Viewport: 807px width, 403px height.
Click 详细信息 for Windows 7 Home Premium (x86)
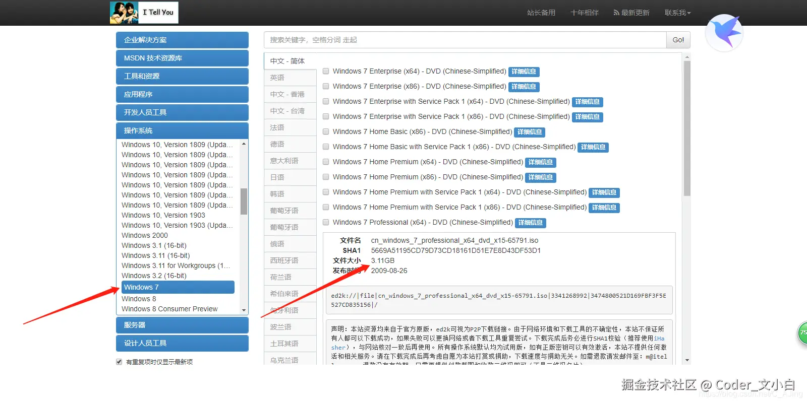pyautogui.click(x=541, y=177)
